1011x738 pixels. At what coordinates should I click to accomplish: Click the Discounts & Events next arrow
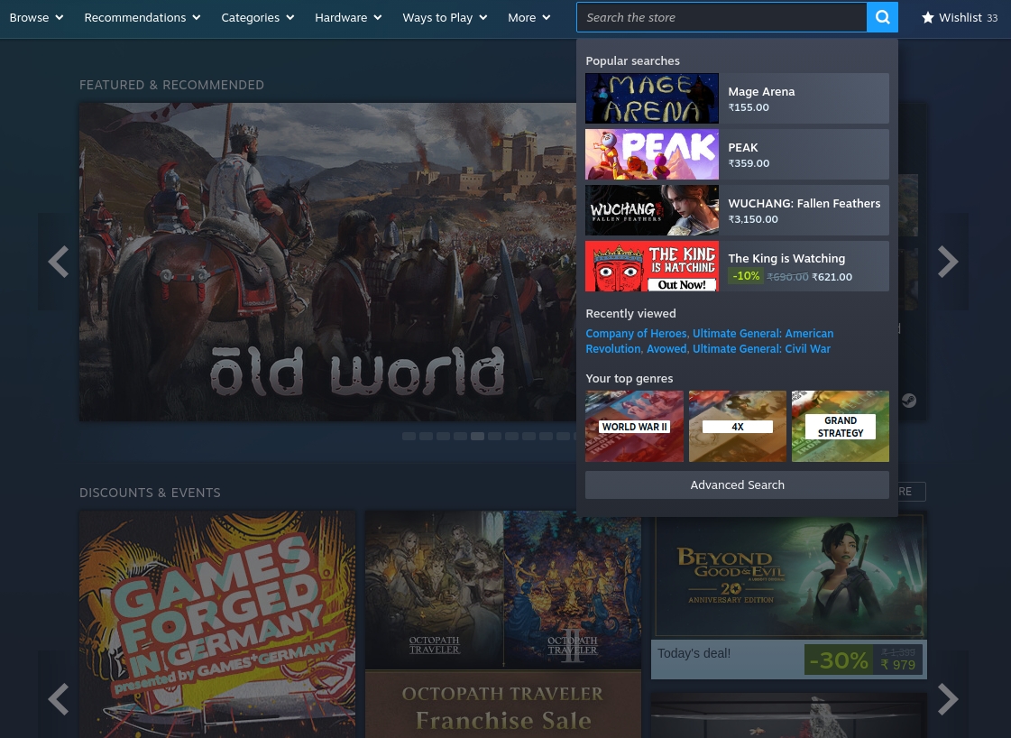tap(948, 698)
